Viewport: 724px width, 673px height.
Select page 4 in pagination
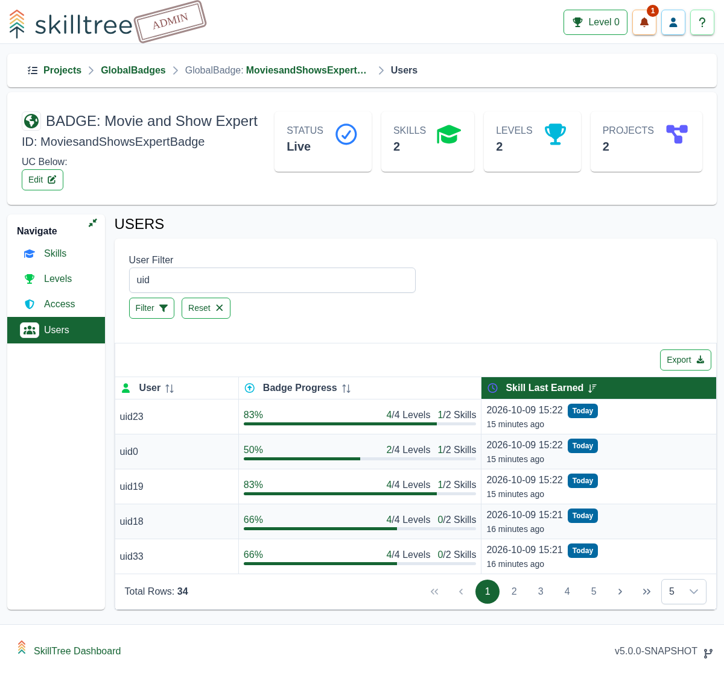coord(567,592)
